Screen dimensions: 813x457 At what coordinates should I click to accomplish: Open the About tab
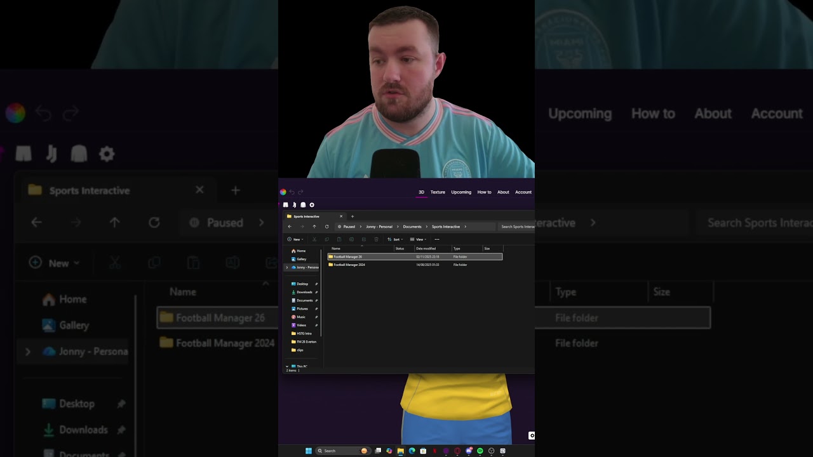(503, 192)
